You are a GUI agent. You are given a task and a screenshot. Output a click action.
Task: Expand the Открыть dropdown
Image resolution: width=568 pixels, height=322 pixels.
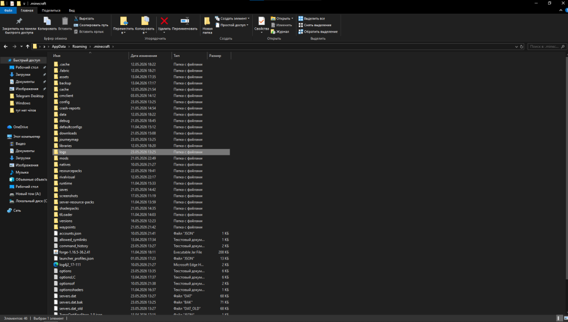282,19
